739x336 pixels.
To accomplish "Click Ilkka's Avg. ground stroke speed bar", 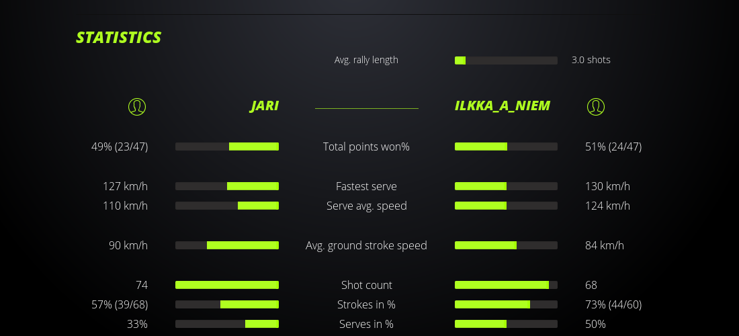I will point(506,245).
